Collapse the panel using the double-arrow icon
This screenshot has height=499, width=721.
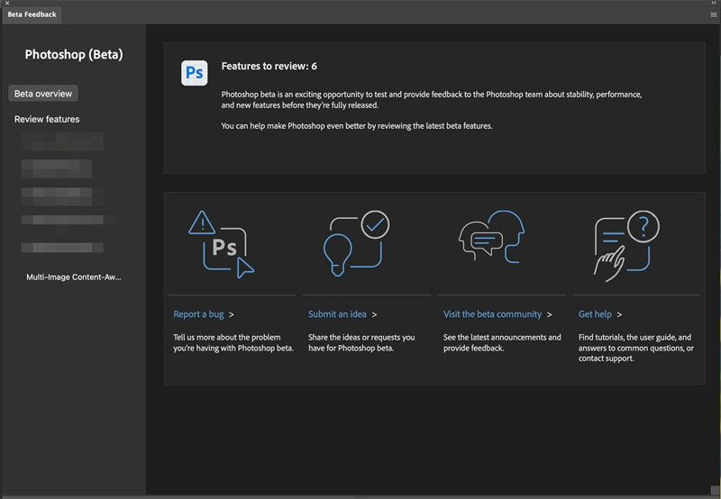click(714, 3)
